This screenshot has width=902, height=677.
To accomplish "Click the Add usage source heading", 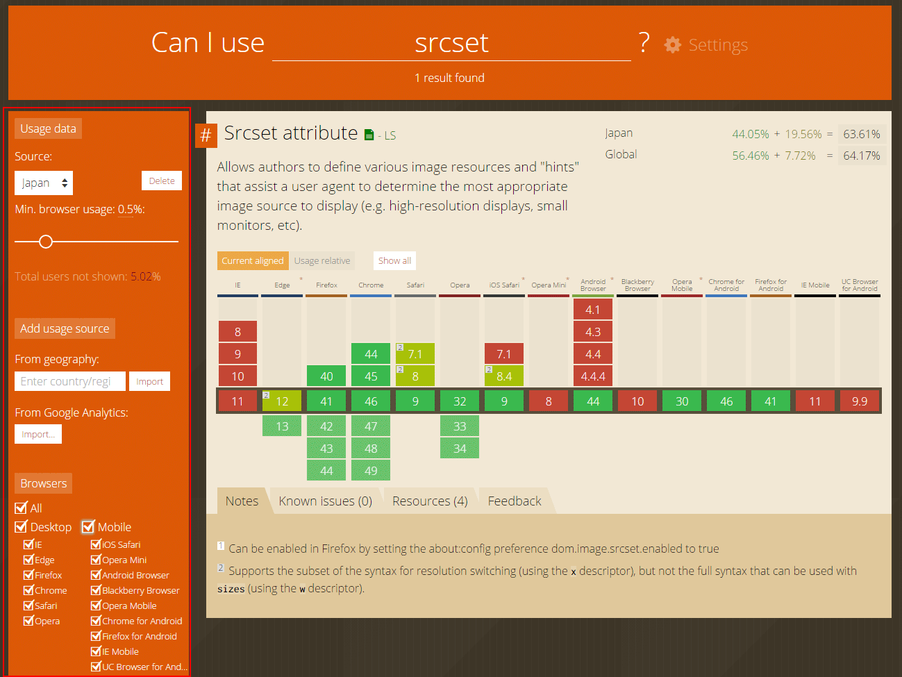I will click(x=65, y=328).
